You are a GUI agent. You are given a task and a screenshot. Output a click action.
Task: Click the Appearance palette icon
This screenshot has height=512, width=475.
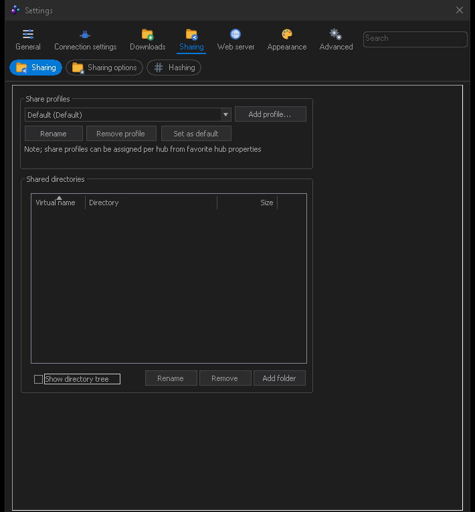tap(287, 34)
